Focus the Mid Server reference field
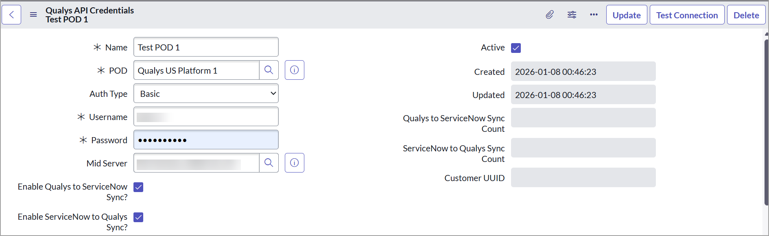The image size is (769, 236). (197, 163)
